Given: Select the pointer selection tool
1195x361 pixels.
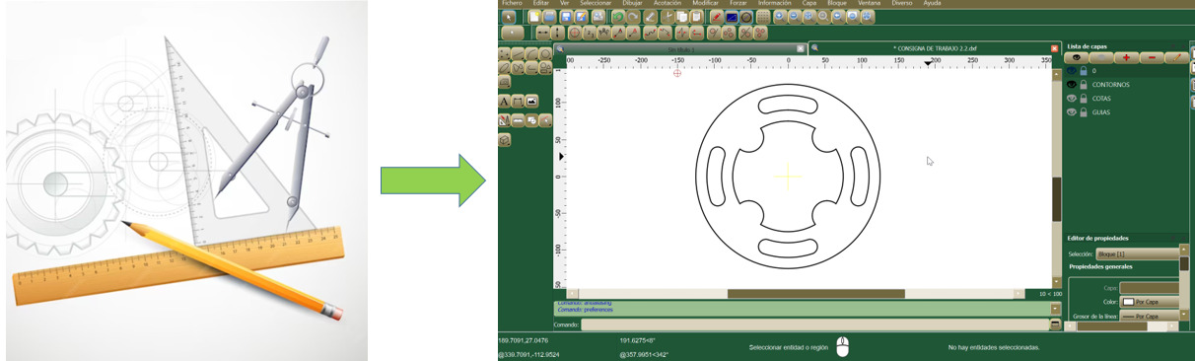Looking at the screenshot, I should pyautogui.click(x=509, y=17).
